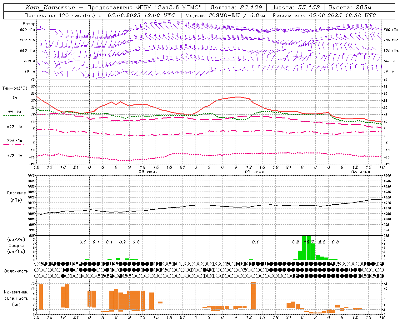Select the "Долгота: 86.169" header value
Image resolution: width=400 pixels, height=320 pixels.
(236, 7)
